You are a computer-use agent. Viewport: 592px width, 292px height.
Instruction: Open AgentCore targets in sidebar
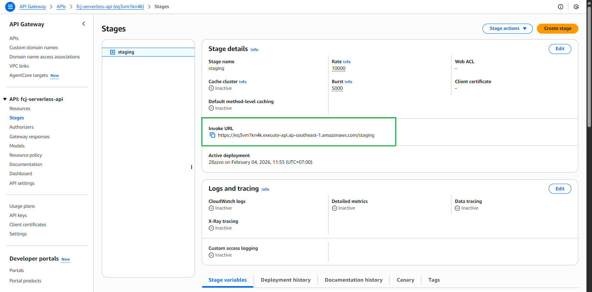[x=28, y=75]
